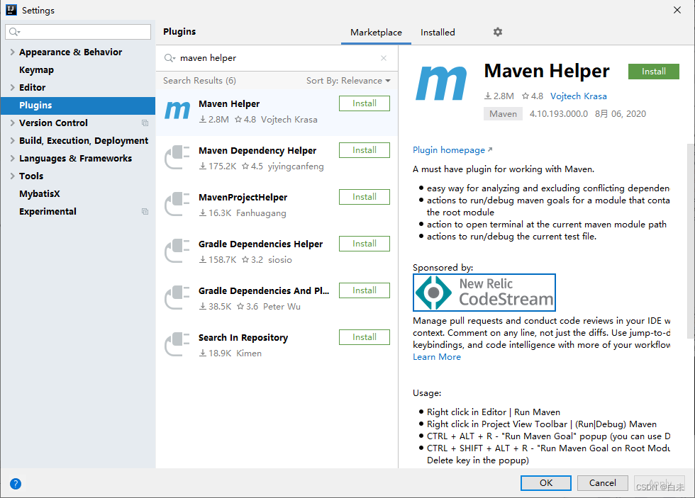The width and height of the screenshot is (695, 498).
Task: Click the IntelliJ logo in title bar
Action: point(11,10)
